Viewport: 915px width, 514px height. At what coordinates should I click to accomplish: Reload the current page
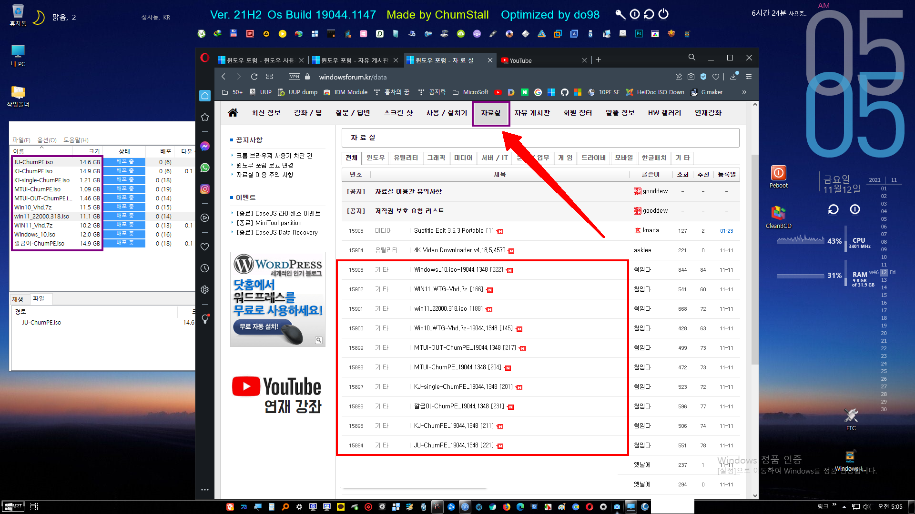254,77
